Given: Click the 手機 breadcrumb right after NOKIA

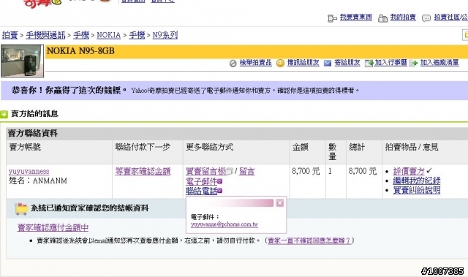Looking at the screenshot, I should tap(137, 35).
